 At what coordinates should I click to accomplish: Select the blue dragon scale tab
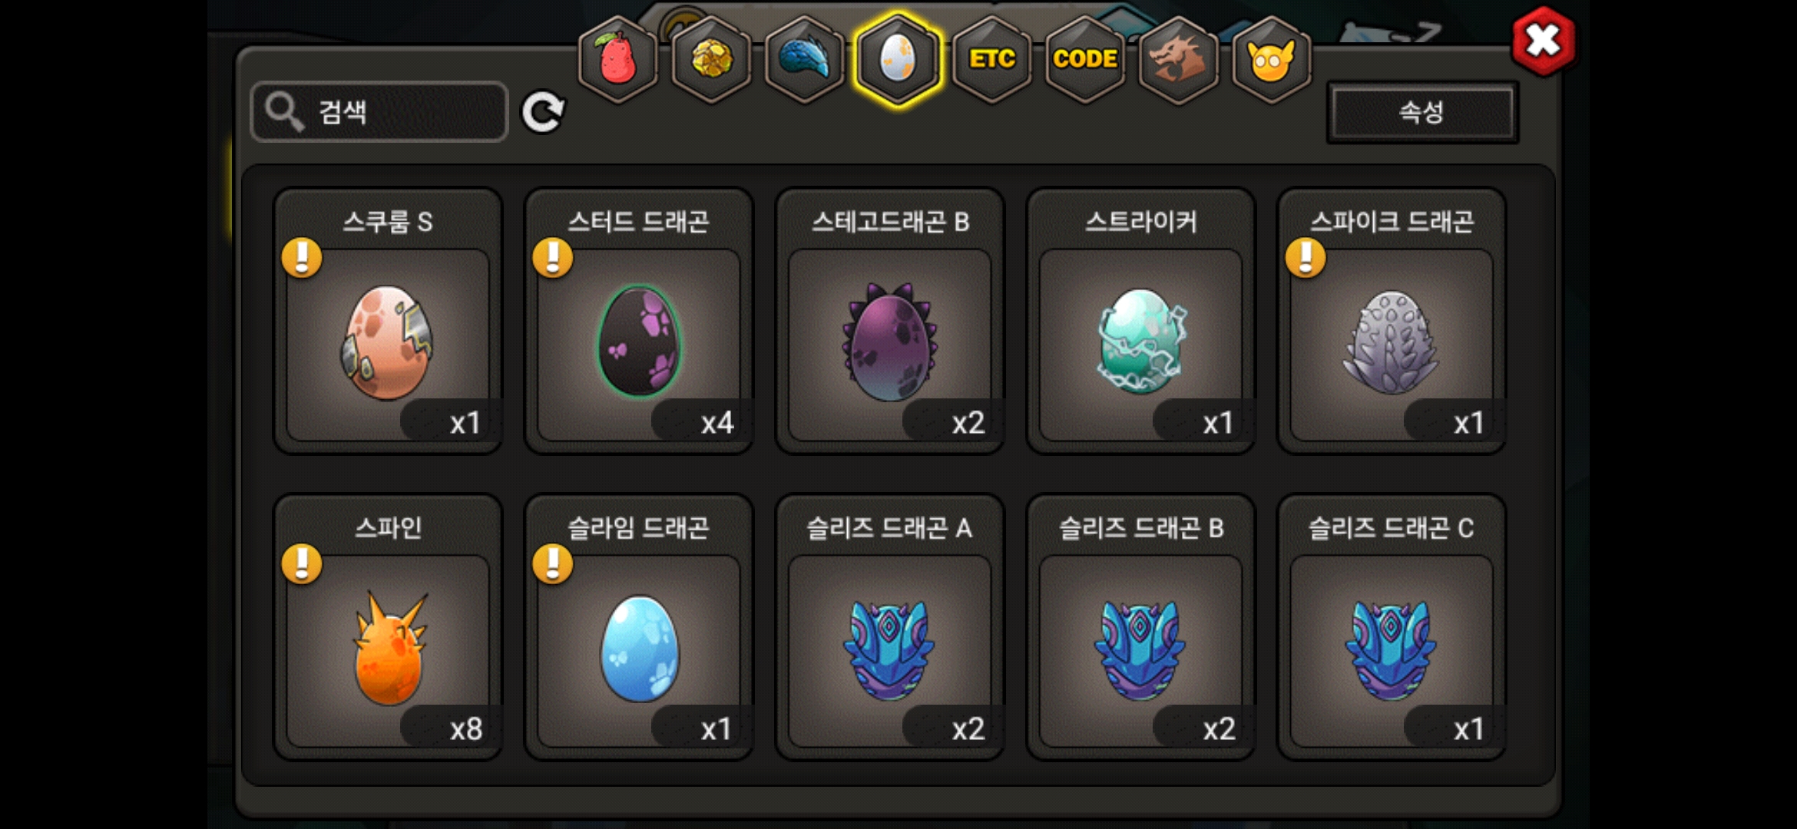click(805, 59)
